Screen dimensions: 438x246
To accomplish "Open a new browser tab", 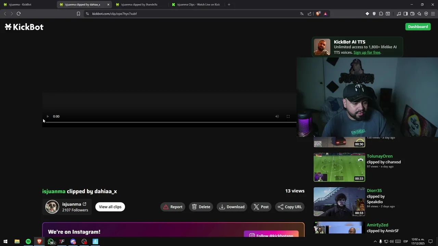I will coord(229,4).
